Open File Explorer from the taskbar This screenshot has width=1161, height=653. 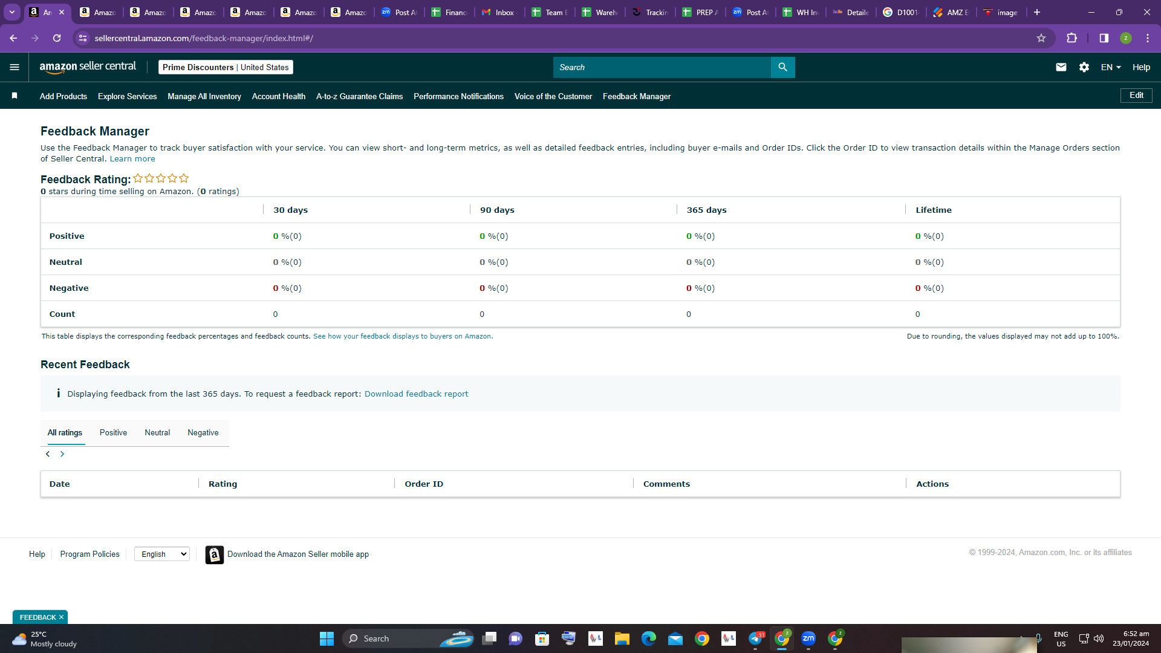coord(622,638)
